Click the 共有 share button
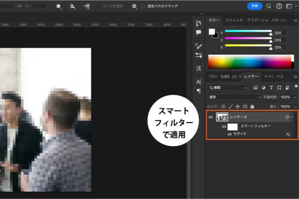The width and height of the screenshot is (299, 199). coord(255,6)
